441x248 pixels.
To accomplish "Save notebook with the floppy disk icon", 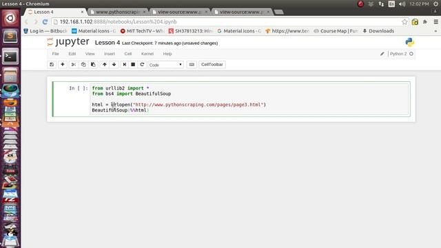I will pyautogui.click(x=52, y=64).
